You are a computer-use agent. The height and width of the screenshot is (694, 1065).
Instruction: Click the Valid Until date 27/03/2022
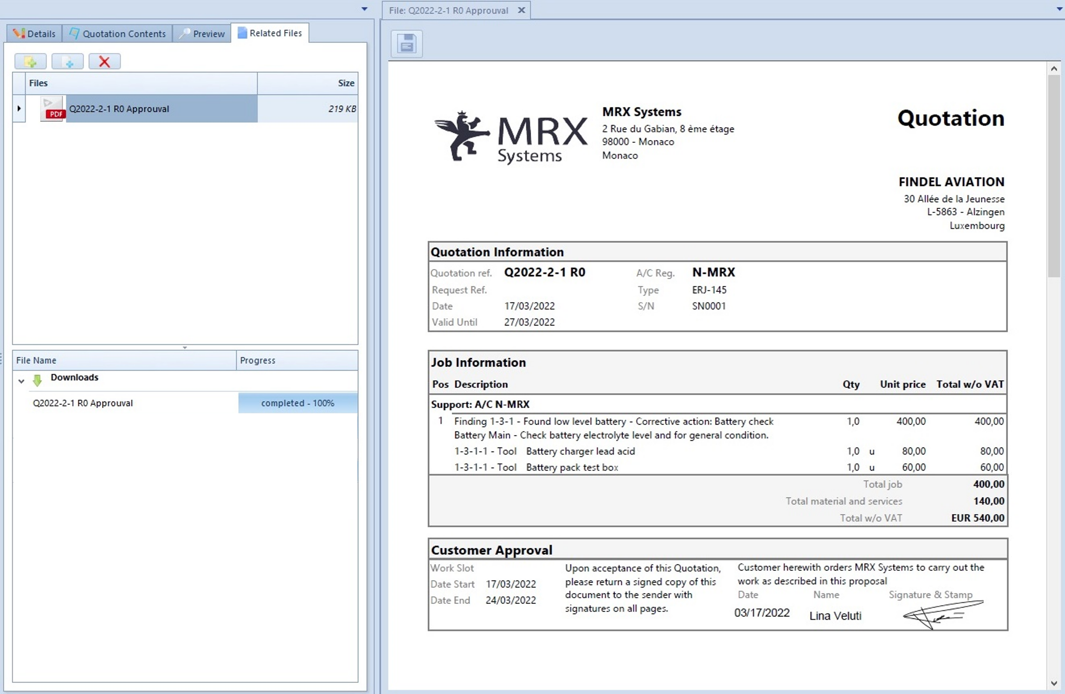tap(529, 322)
